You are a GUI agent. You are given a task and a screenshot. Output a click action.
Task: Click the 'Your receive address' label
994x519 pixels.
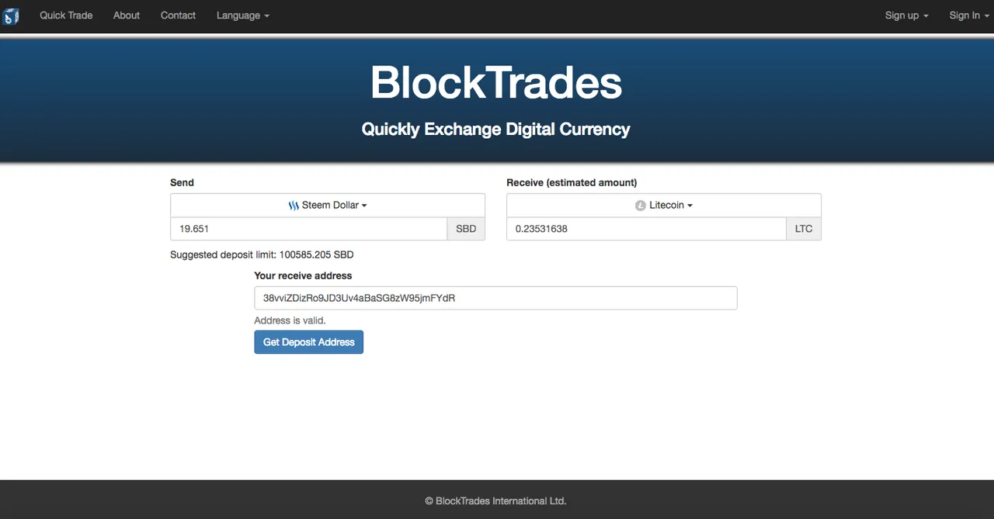303,275
